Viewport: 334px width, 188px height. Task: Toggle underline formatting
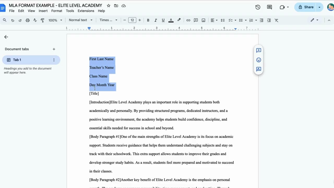point(163,20)
